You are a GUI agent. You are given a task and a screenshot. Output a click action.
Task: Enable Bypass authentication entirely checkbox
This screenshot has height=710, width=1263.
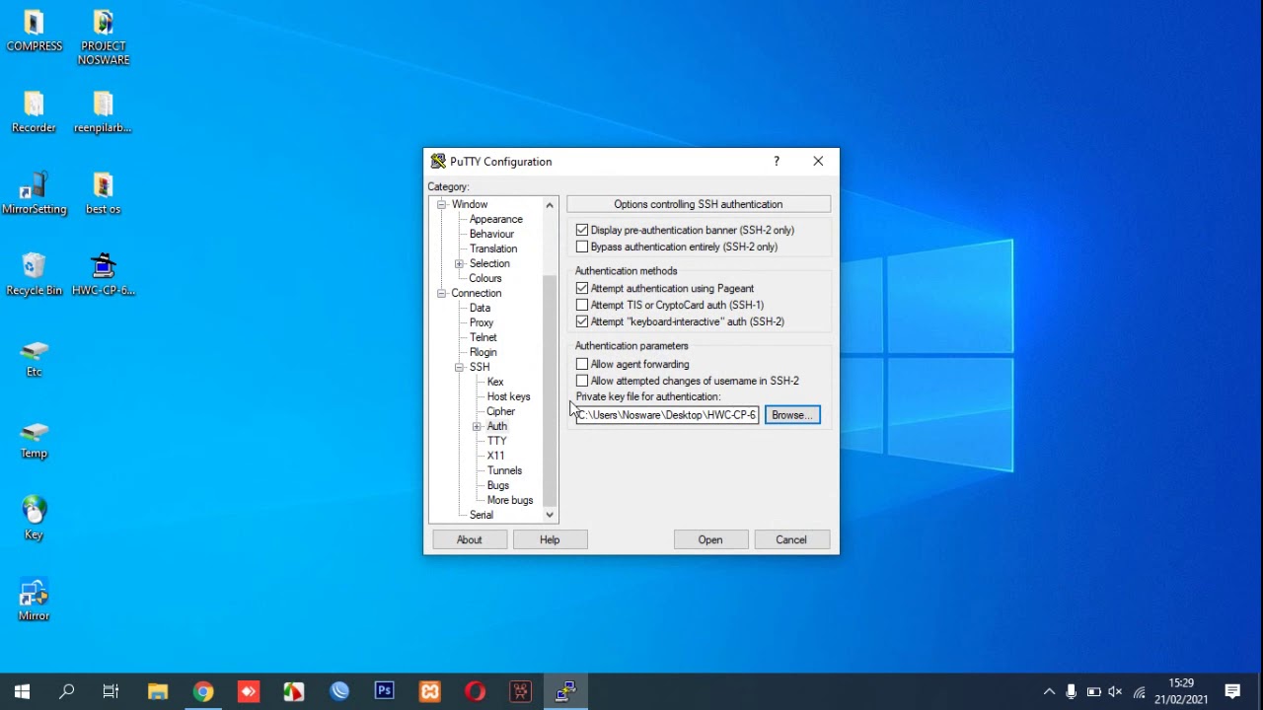582,248
